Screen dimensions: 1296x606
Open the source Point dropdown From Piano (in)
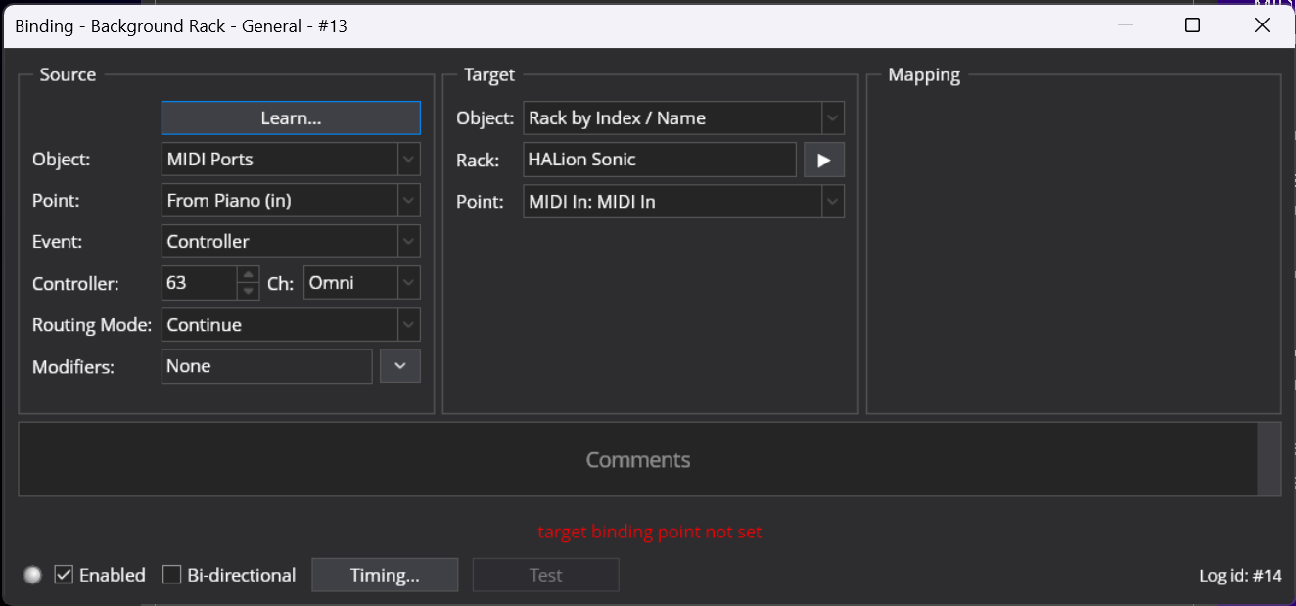coord(291,201)
